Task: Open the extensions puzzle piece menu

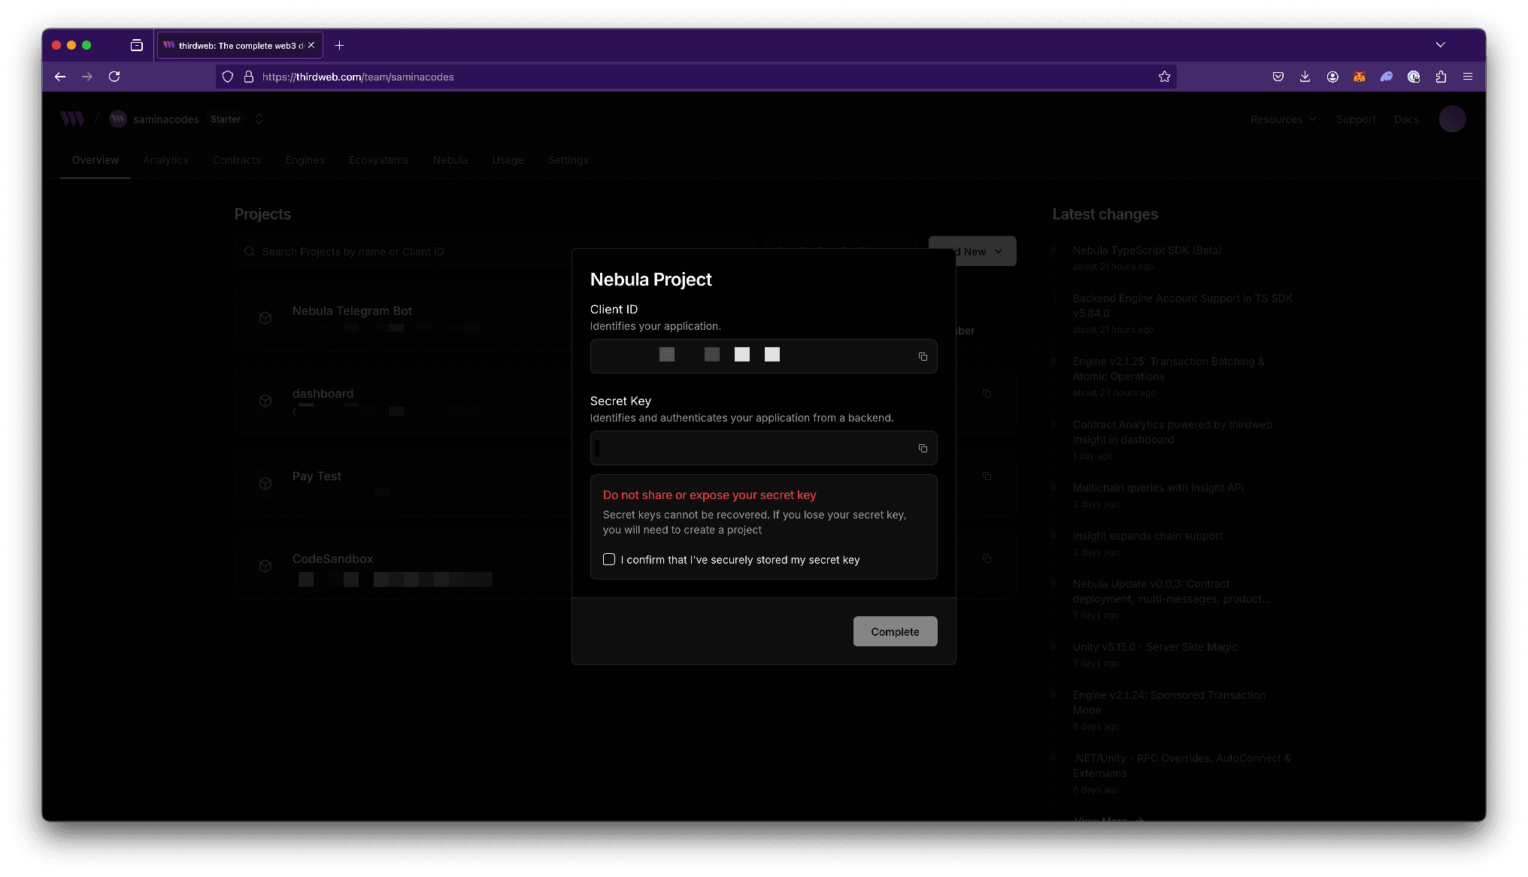Action: 1441,77
